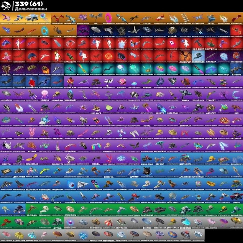Select the НАКОДЕМОН glider
The width and height of the screenshot is (243, 243).
tap(236, 57)
